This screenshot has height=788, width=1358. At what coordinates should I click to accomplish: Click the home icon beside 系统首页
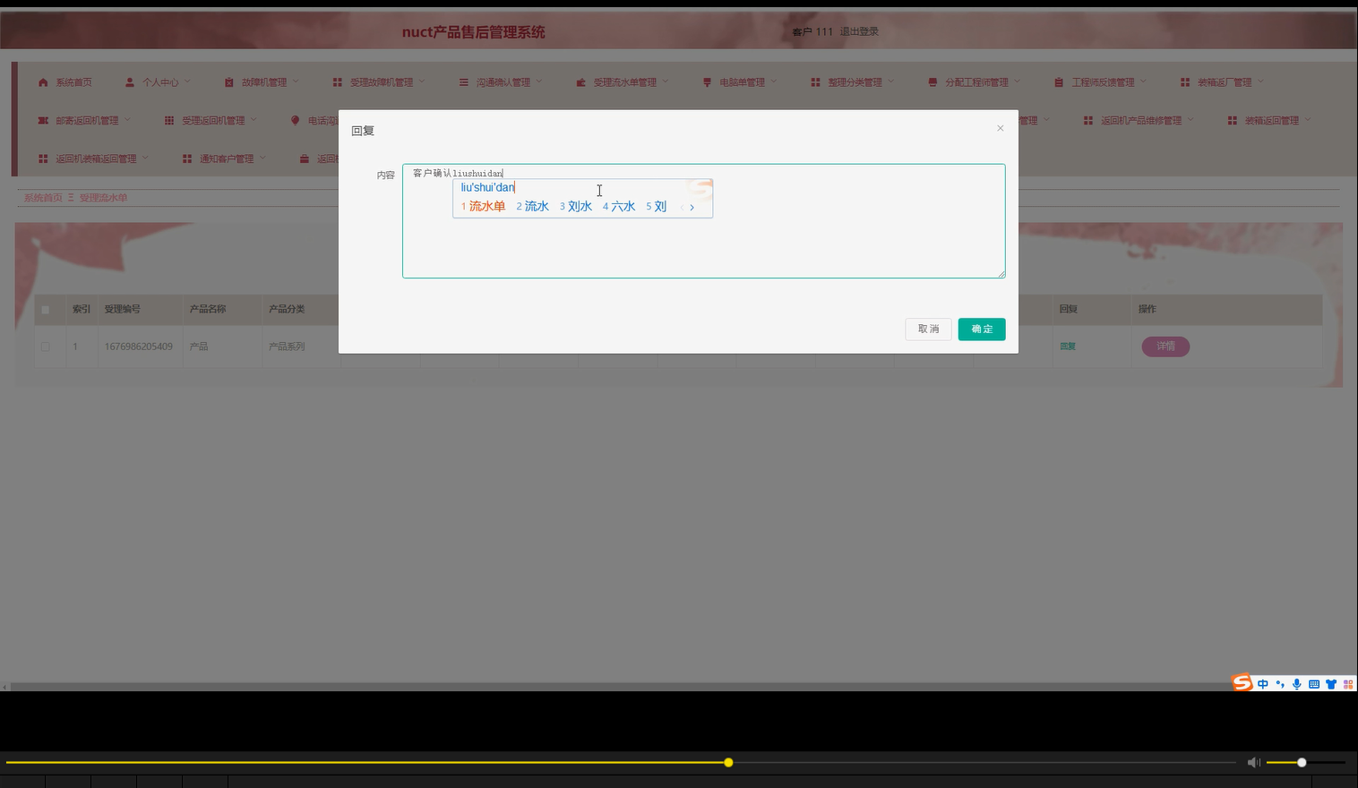43,82
